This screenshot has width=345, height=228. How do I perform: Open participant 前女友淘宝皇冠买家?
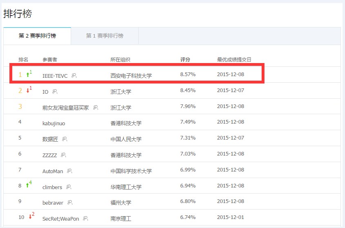coord(65,108)
